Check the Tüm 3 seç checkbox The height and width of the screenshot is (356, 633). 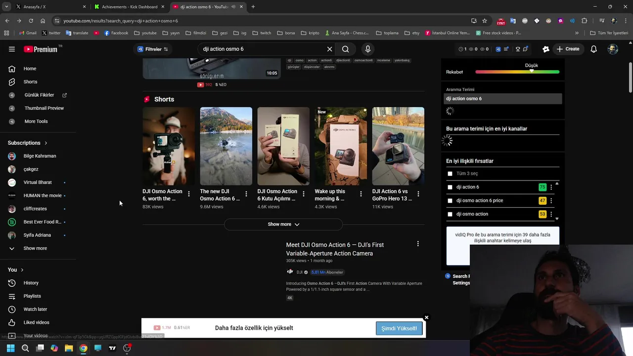coord(450,174)
